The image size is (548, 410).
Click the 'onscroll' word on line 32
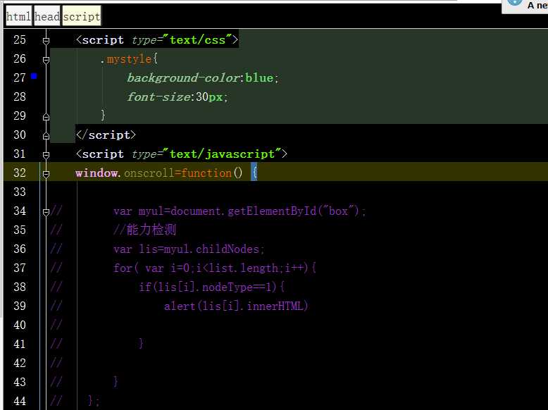point(149,173)
